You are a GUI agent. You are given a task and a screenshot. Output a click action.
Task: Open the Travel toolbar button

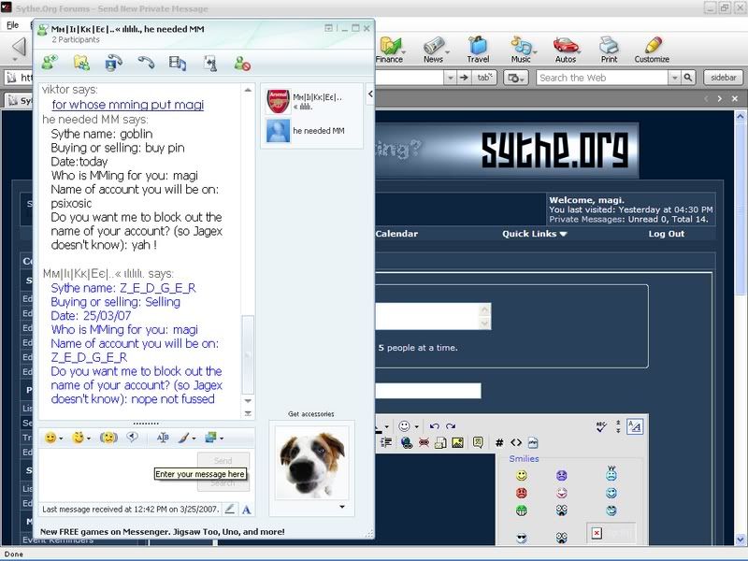(478, 50)
